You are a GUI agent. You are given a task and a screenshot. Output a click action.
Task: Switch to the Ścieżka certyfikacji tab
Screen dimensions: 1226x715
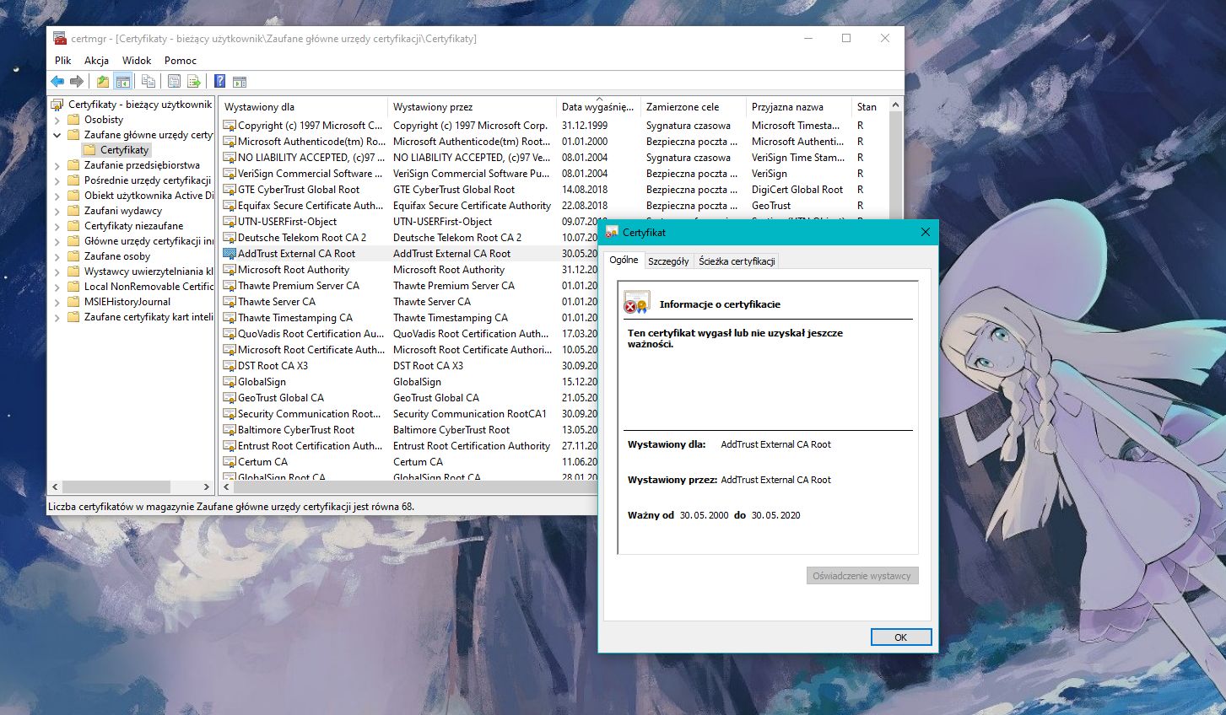[737, 261]
